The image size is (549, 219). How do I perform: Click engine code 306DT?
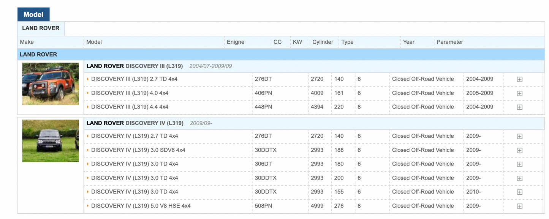click(x=263, y=164)
